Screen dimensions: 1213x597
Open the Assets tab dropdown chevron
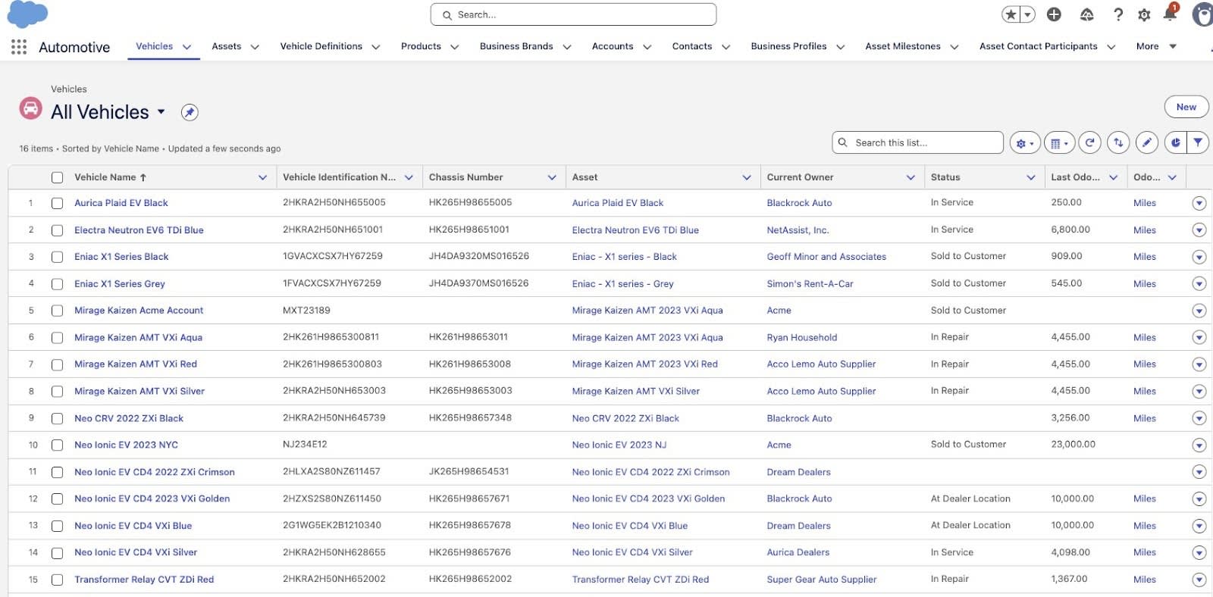tap(255, 47)
